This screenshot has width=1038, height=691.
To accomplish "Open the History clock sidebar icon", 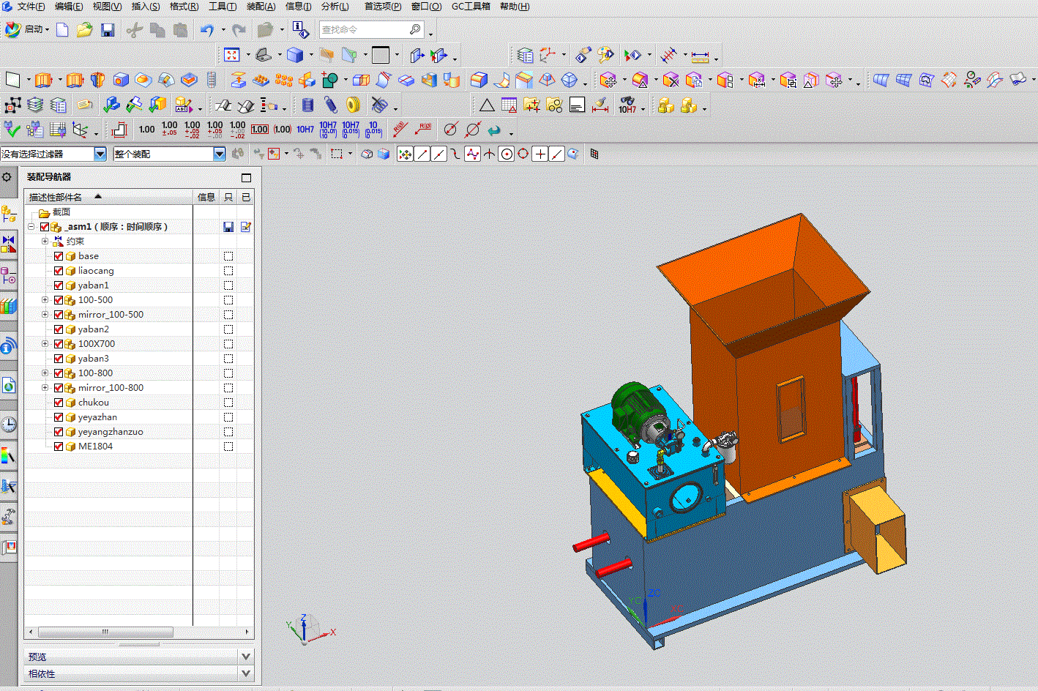I will click(9, 424).
